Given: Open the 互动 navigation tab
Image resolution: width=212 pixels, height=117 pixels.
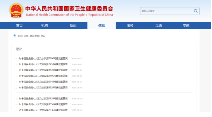Looking at the screenshot, I should coord(159,25).
